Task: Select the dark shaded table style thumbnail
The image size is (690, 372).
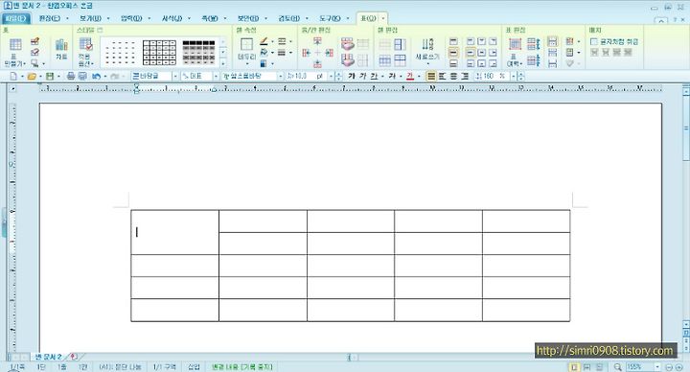Action: 199,53
